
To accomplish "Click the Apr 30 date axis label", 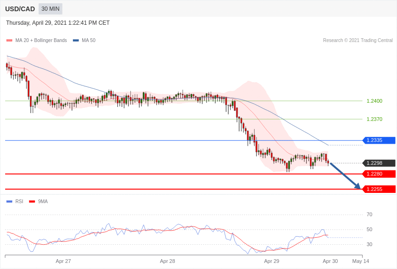I will [x=330, y=261].
